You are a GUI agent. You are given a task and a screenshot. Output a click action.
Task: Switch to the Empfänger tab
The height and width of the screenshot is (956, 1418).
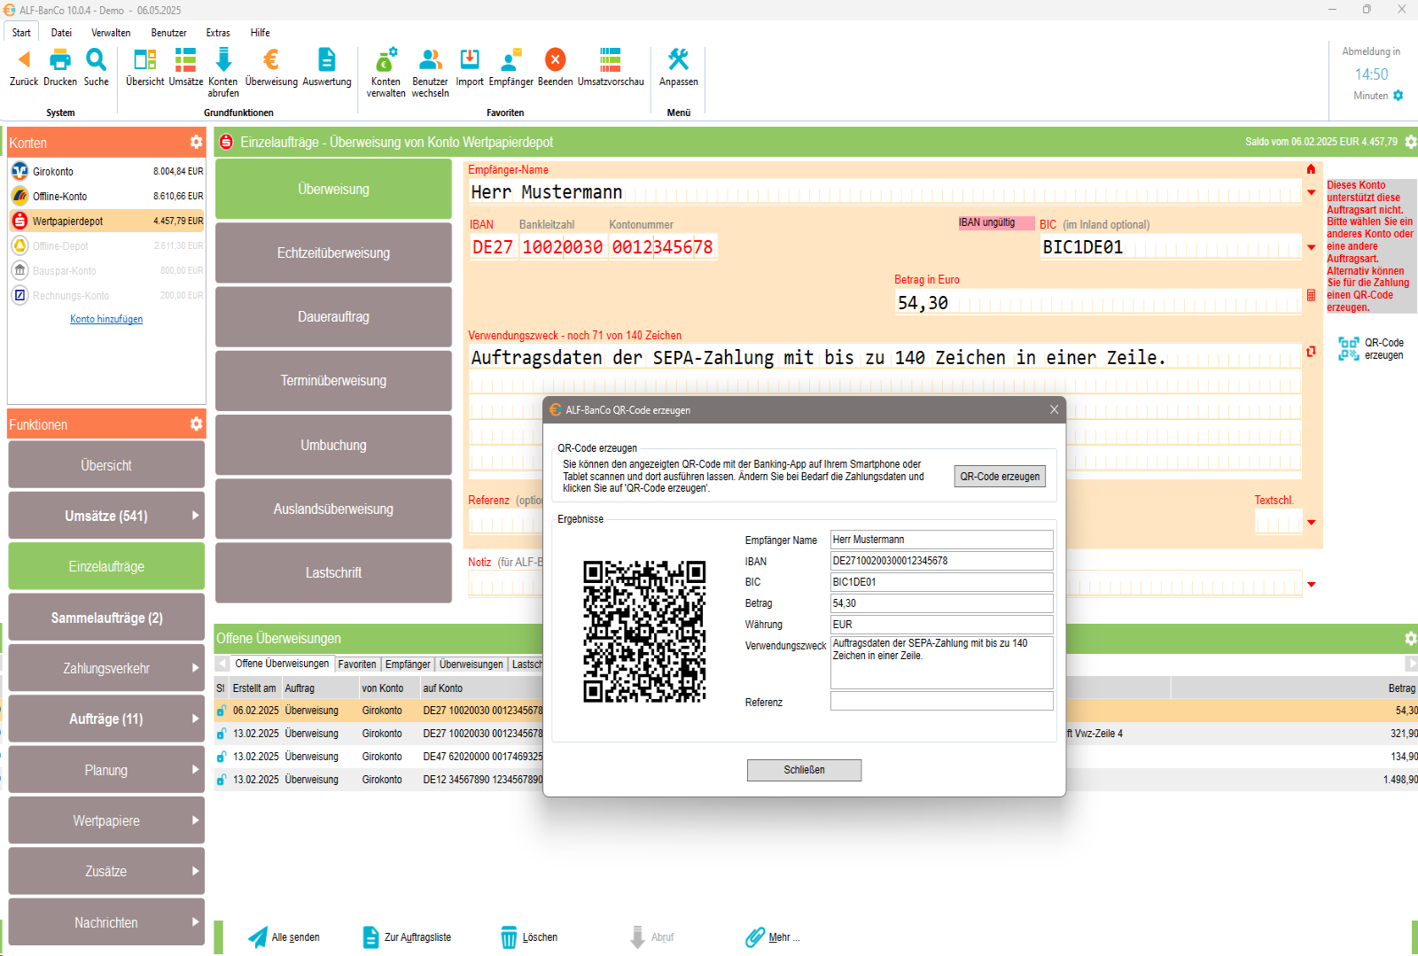click(408, 664)
